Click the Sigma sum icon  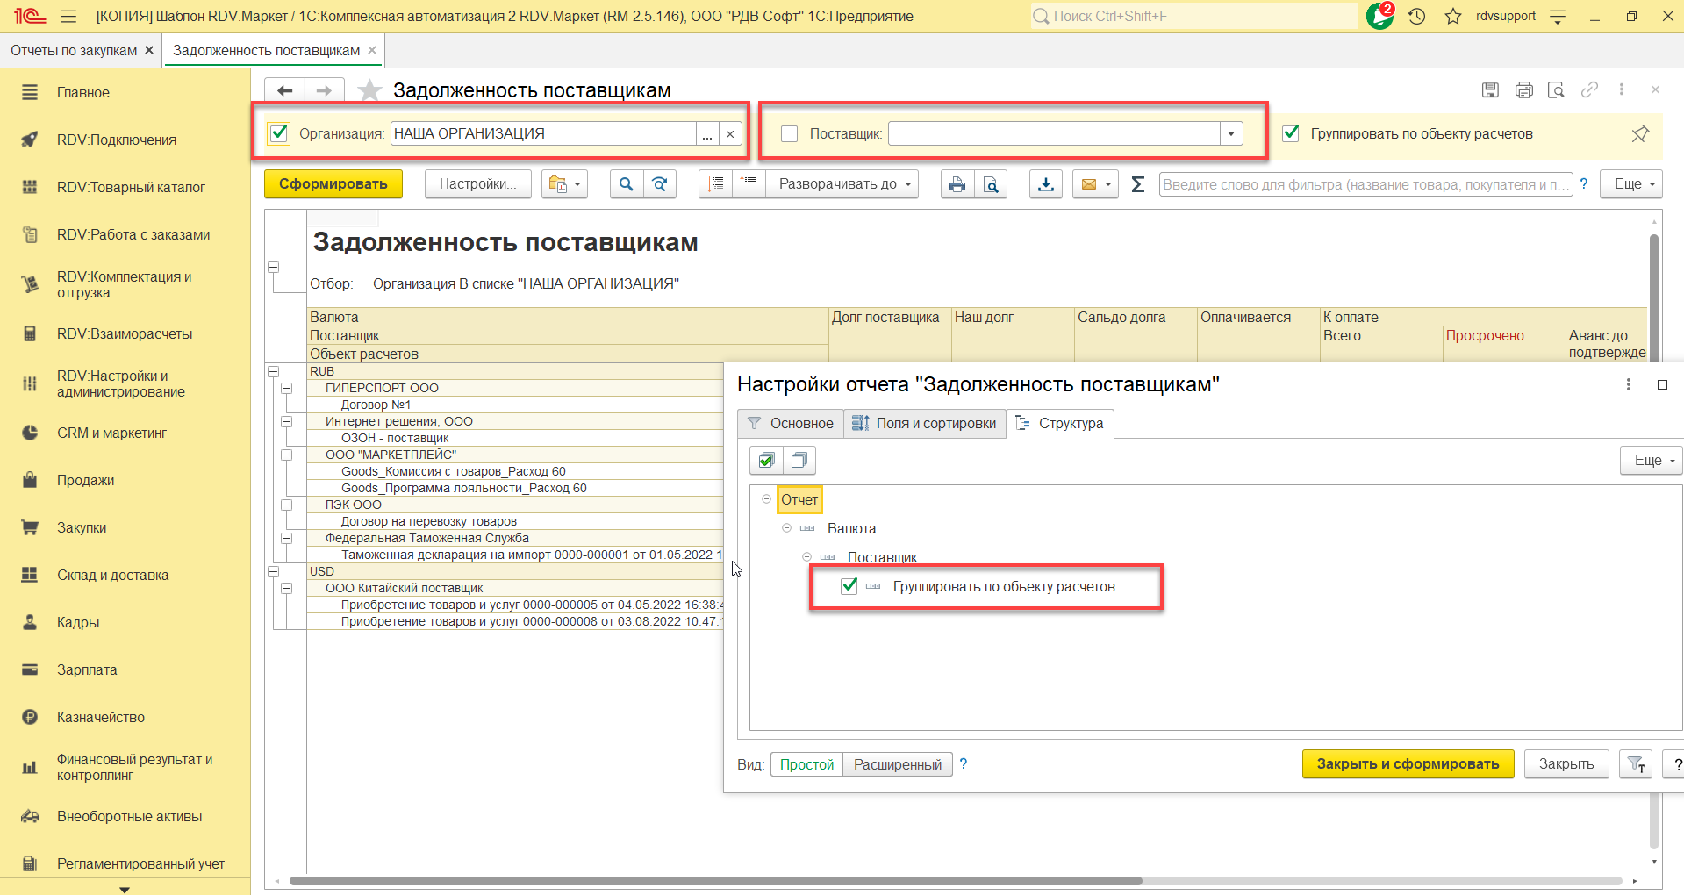tap(1137, 184)
